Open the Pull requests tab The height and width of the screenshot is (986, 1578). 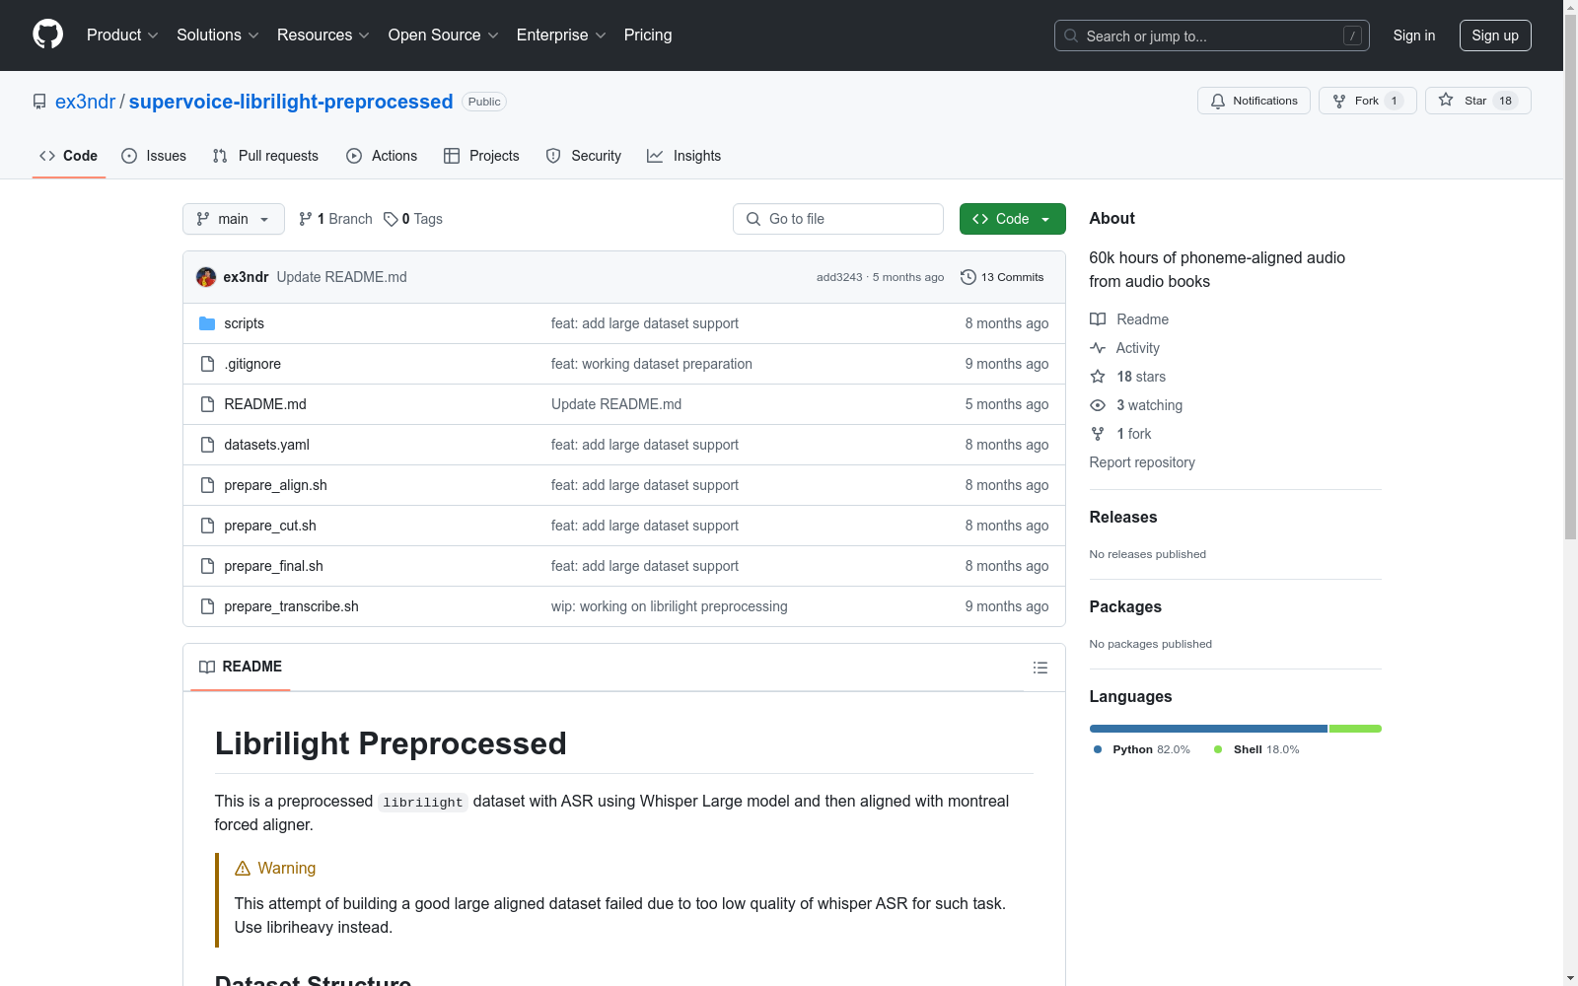265,156
